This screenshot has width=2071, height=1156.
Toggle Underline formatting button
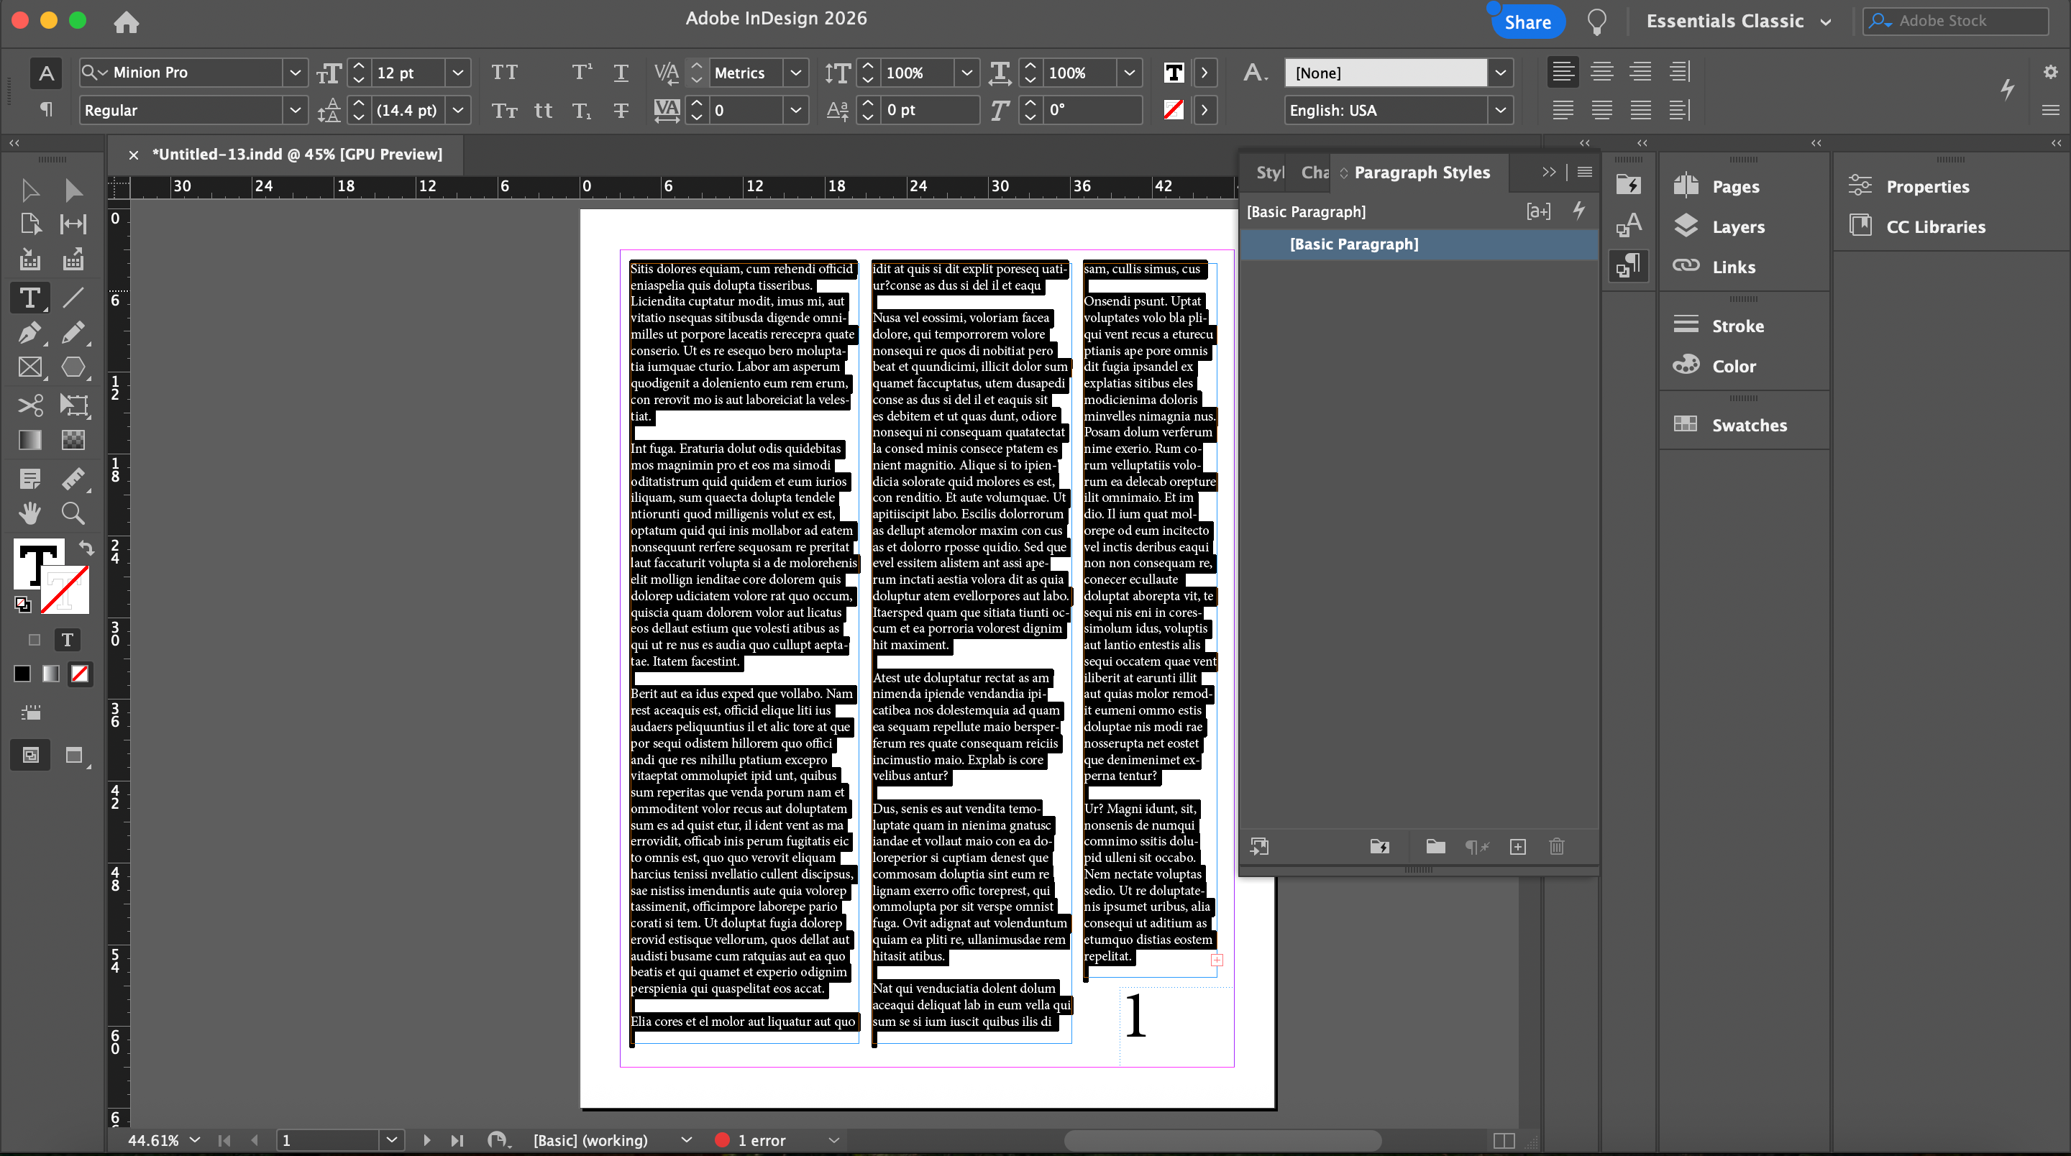pyautogui.click(x=621, y=73)
